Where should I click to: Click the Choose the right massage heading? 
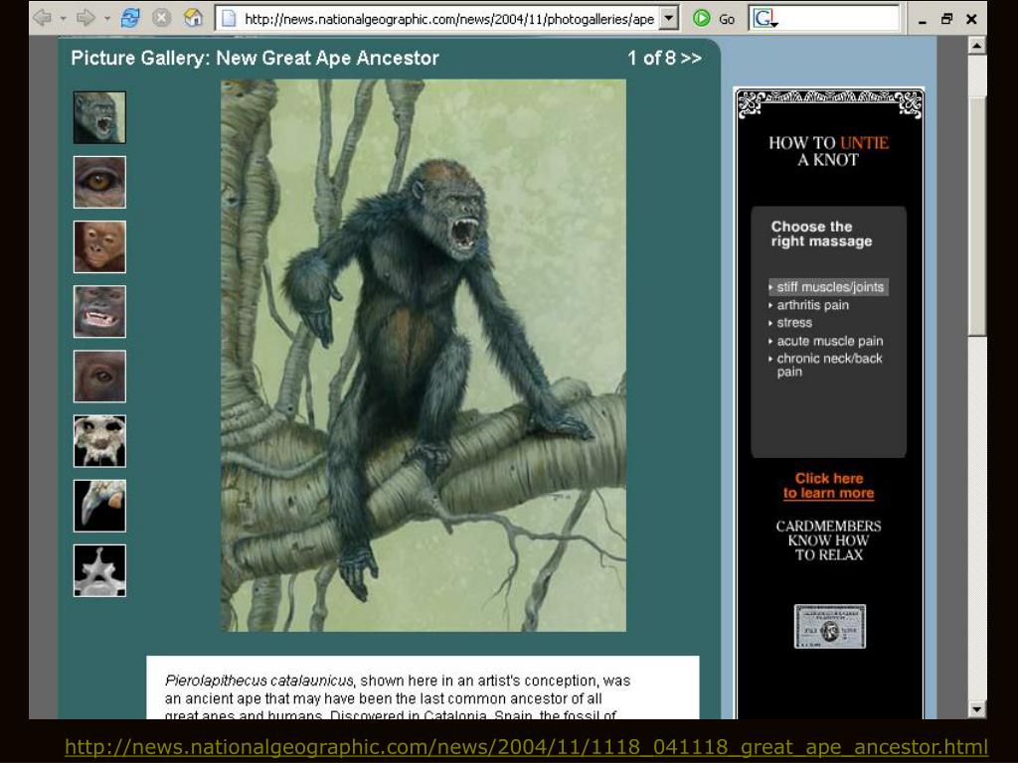click(x=821, y=234)
